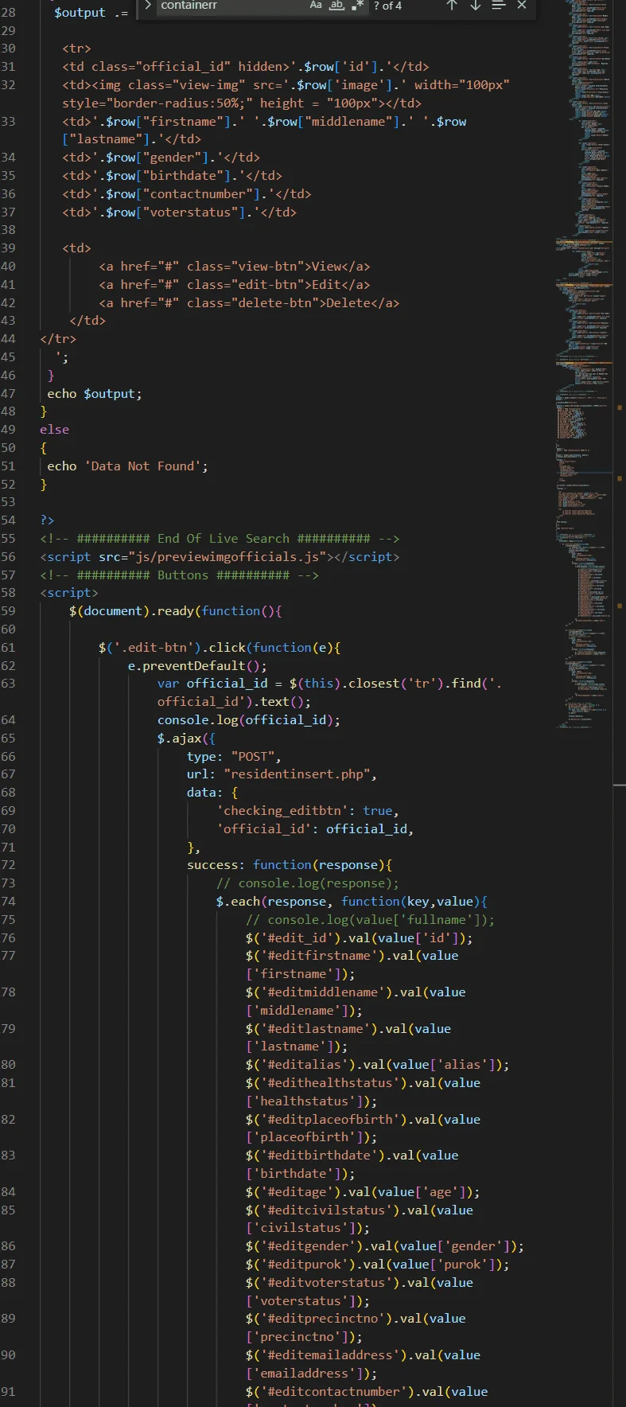The image size is (626, 1407).
Task: Click line number 59 in gutter
Action: click(8, 611)
